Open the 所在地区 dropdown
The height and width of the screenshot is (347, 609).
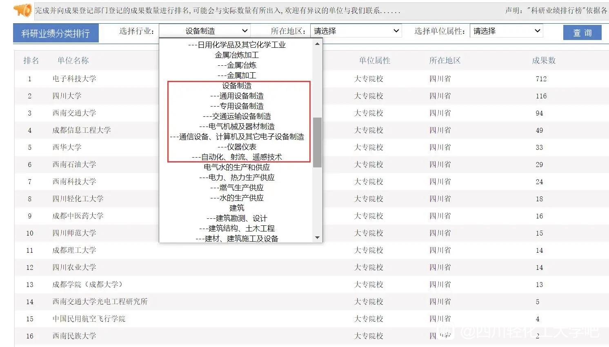pos(356,31)
